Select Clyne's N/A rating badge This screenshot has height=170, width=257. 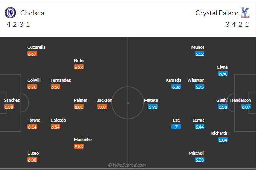[223, 74]
